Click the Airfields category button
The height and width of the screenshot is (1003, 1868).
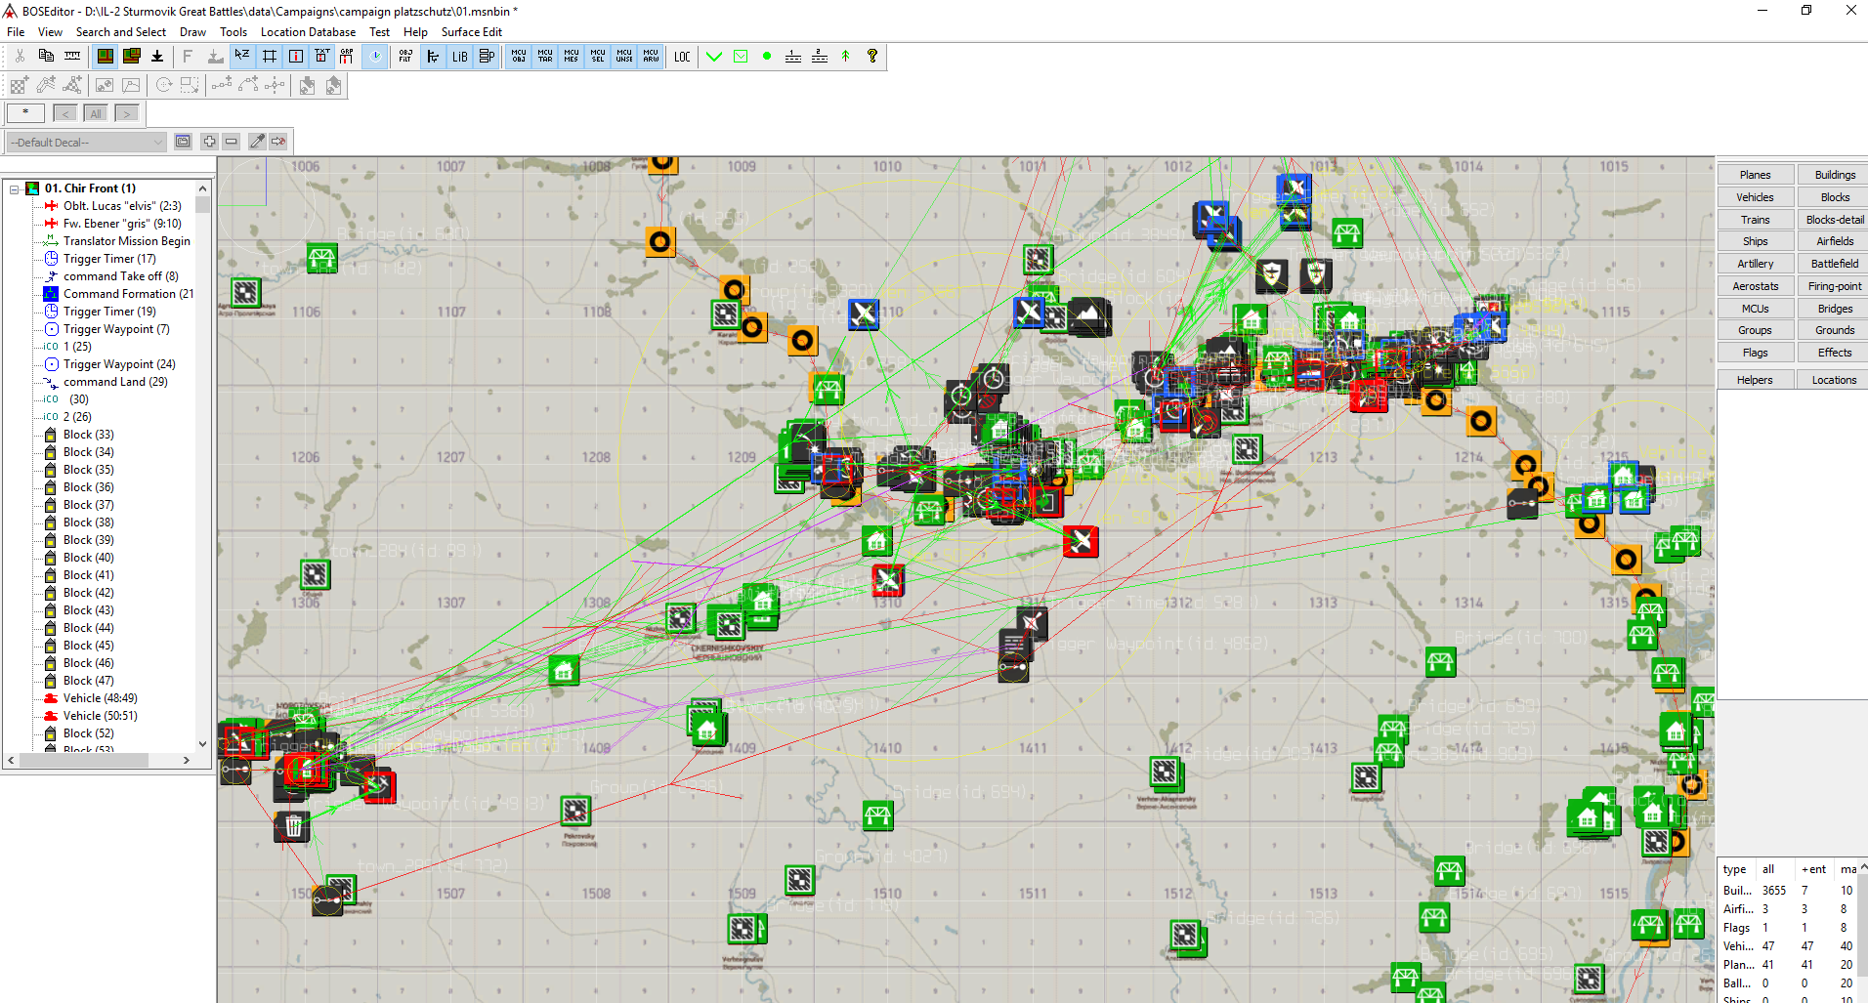(1834, 241)
